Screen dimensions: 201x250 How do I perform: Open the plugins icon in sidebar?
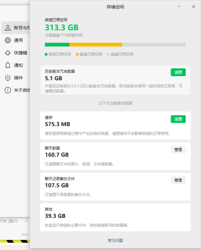[x=8, y=78]
